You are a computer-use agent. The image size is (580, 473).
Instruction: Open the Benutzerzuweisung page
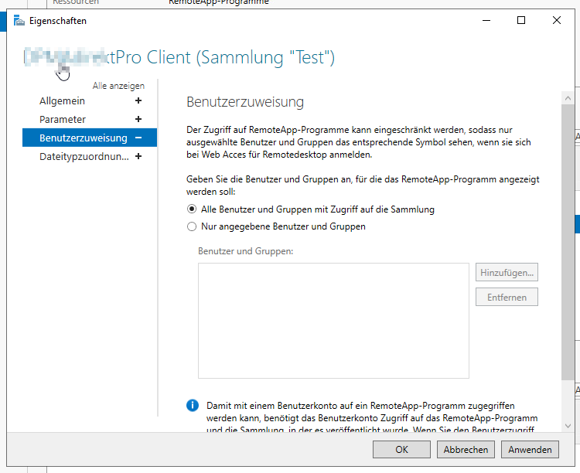coord(84,138)
